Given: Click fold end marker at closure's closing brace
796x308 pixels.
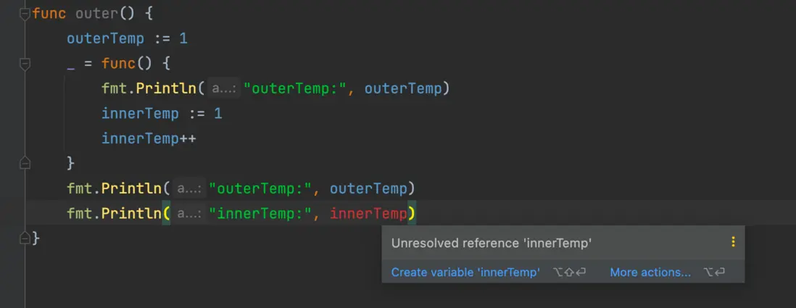Looking at the screenshot, I should pyautogui.click(x=25, y=162).
